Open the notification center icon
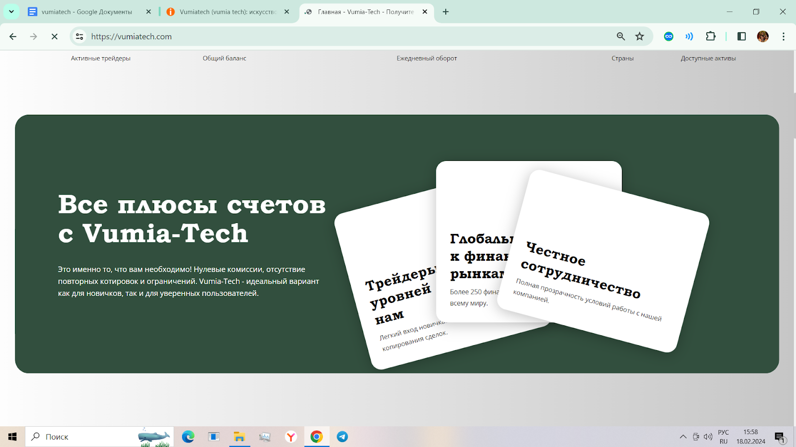 (x=780, y=437)
